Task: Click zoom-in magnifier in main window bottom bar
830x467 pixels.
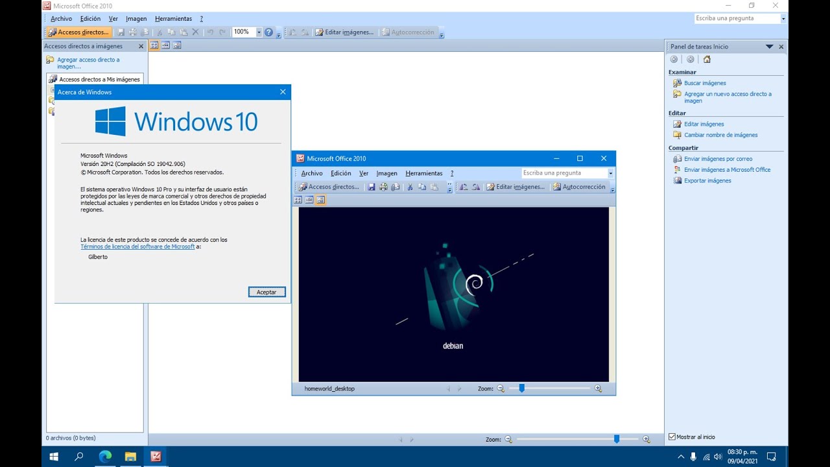Action: coord(646,439)
